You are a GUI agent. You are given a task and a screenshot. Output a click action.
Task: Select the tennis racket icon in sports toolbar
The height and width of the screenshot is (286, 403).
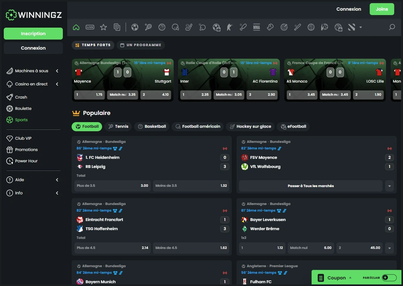148,27
